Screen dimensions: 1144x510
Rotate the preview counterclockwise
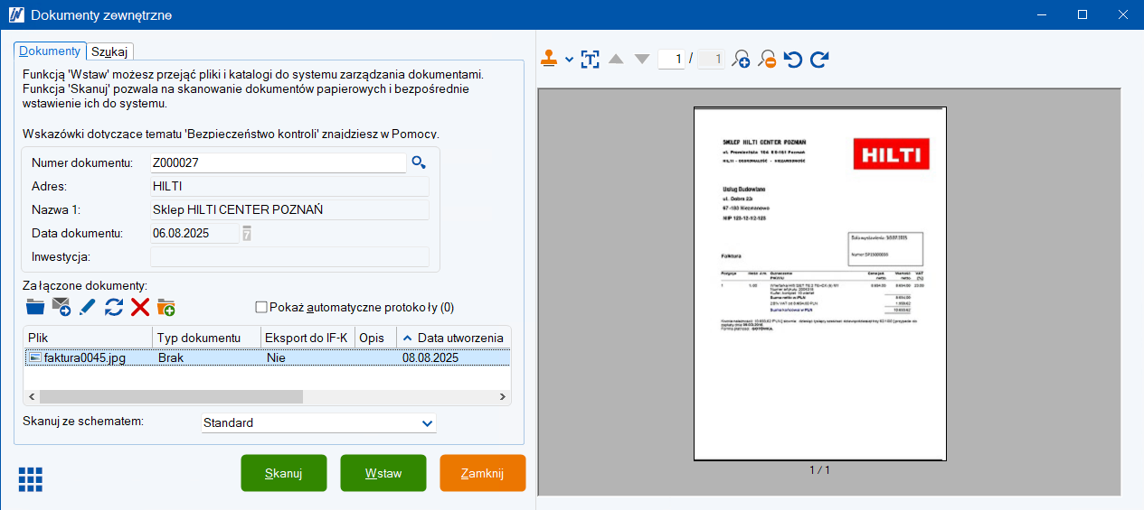click(793, 60)
